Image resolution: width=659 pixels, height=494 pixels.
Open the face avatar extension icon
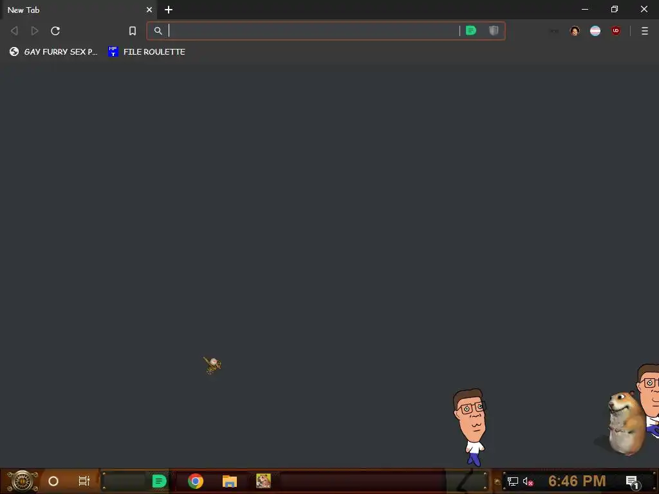pyautogui.click(x=575, y=31)
